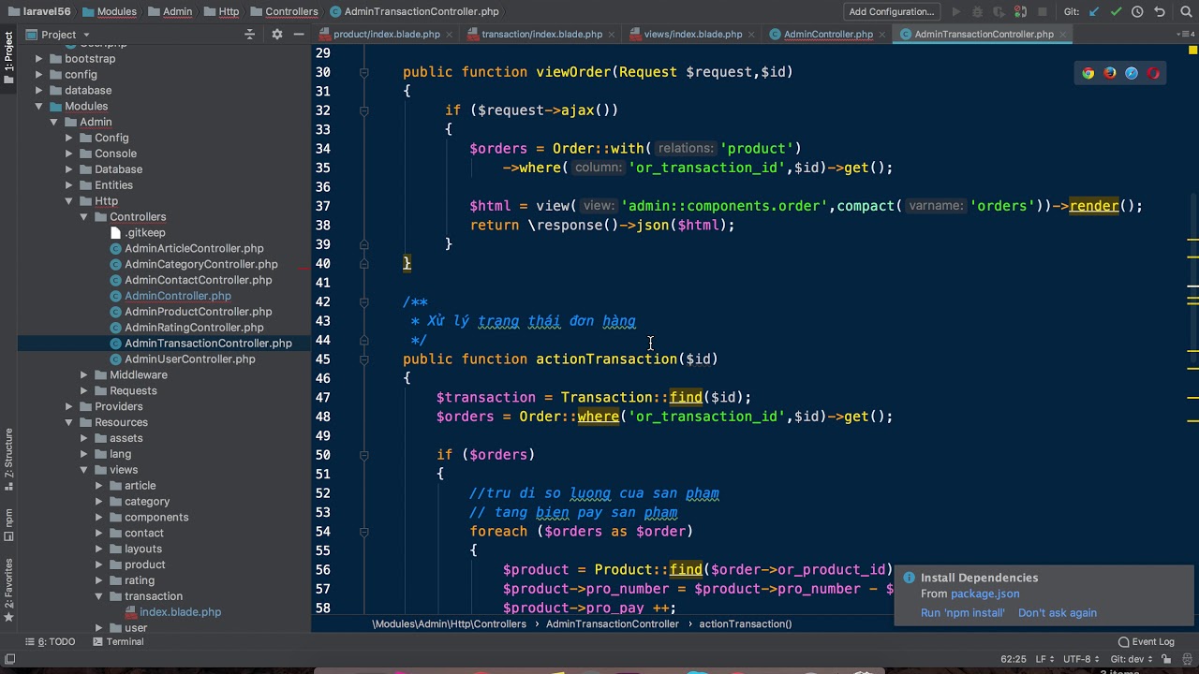Collapse the Resources folder
Viewport: 1199px width, 674px height.
pos(69,422)
